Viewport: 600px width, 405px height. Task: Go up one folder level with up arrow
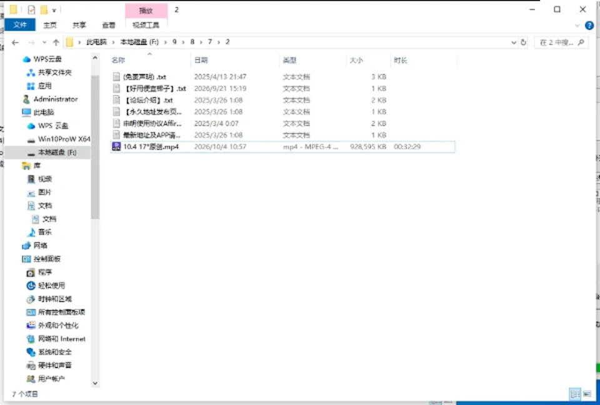point(56,42)
